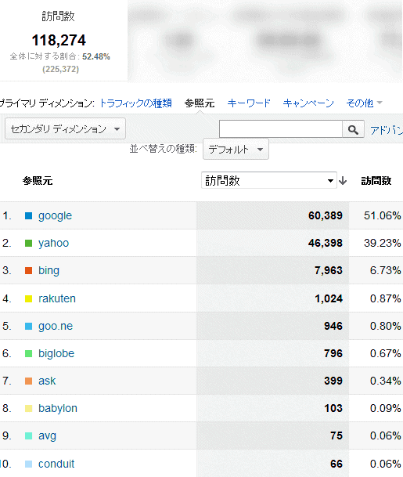
Task: Open the デフォルト sort type dropdown
Action: (236, 149)
